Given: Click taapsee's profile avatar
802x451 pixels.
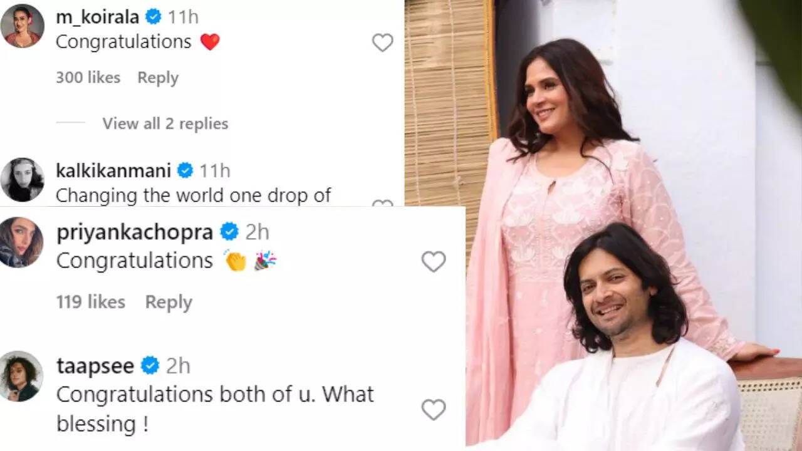Looking at the screenshot, I should coord(21,376).
